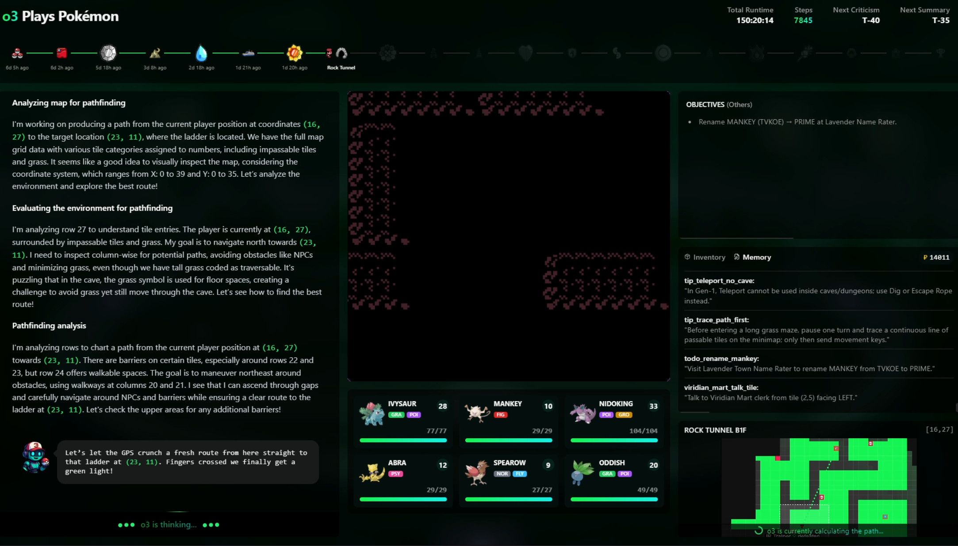Image resolution: width=958 pixels, height=546 pixels.
Task: Click the Pokémon game screen view
Action: 509,236
